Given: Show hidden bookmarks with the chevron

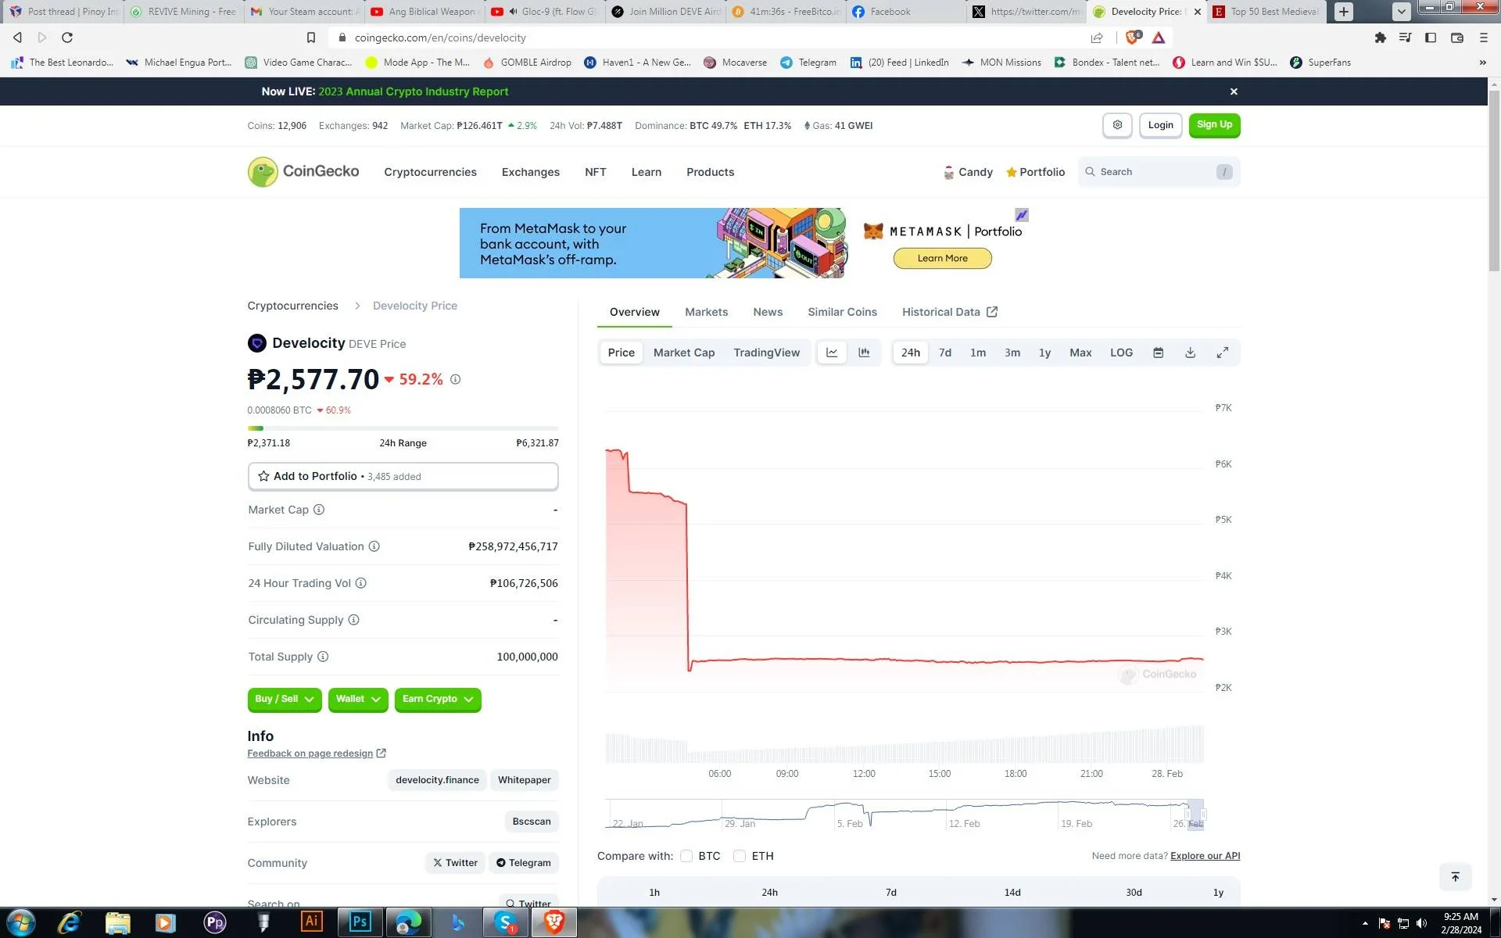Looking at the screenshot, I should (x=1482, y=63).
